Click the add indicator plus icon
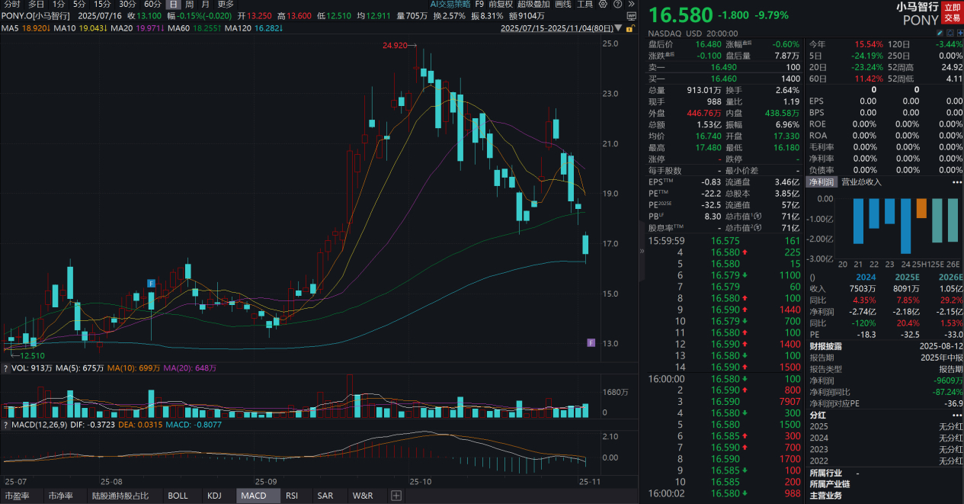This screenshot has width=964, height=504. (396, 496)
